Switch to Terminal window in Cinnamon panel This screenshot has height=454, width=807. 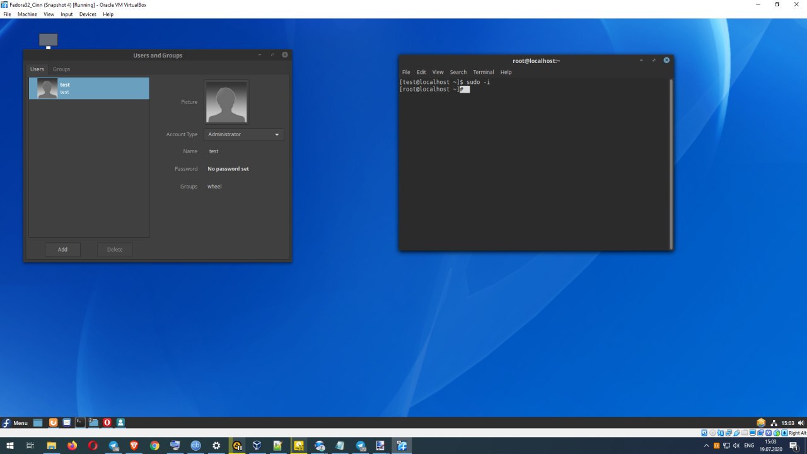(x=80, y=422)
